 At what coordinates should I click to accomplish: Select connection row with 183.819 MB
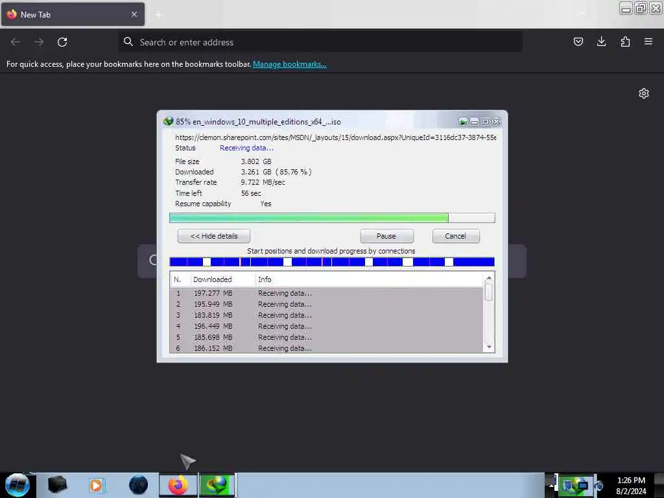[326, 315]
